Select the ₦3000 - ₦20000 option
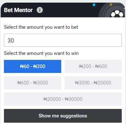The image size is (126, 124). click(x=93, y=83)
